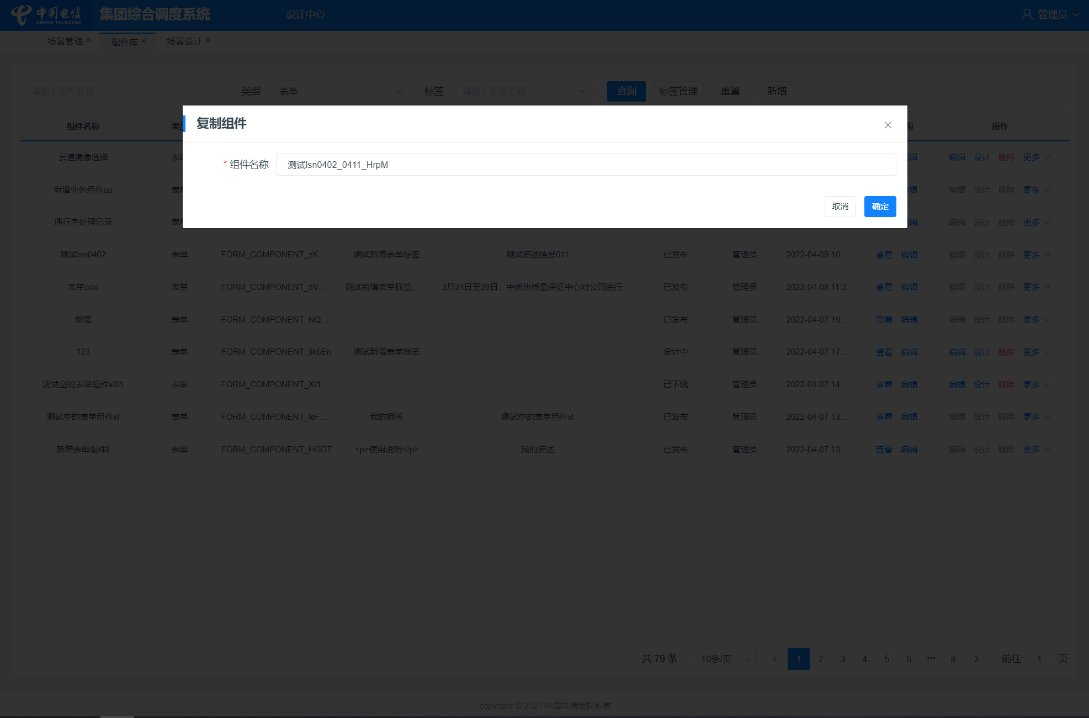
Task: Close the 组件库 tab with its X
Action: [x=144, y=41]
